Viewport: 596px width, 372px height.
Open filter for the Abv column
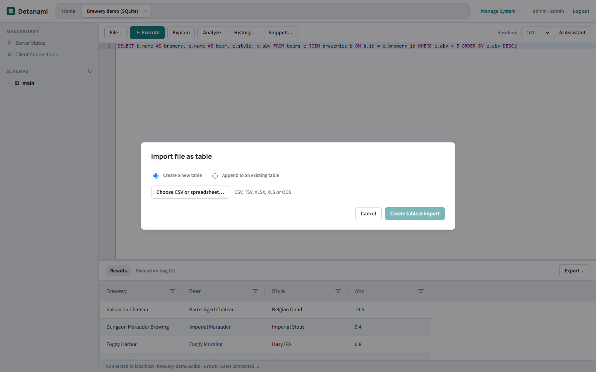(421, 291)
